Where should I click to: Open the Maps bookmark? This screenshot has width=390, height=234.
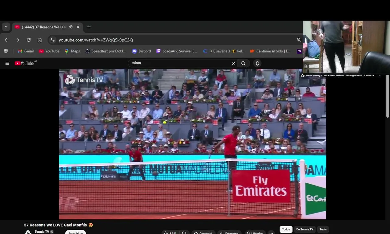click(x=72, y=51)
